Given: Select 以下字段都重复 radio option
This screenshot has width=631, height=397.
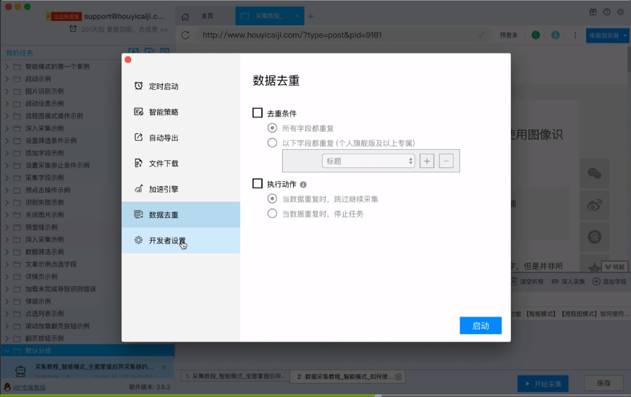Looking at the screenshot, I should [272, 143].
